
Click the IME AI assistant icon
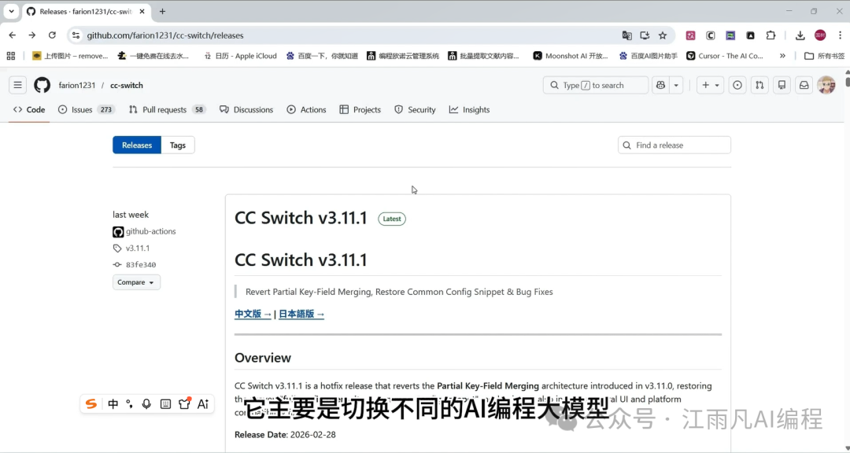(x=203, y=403)
